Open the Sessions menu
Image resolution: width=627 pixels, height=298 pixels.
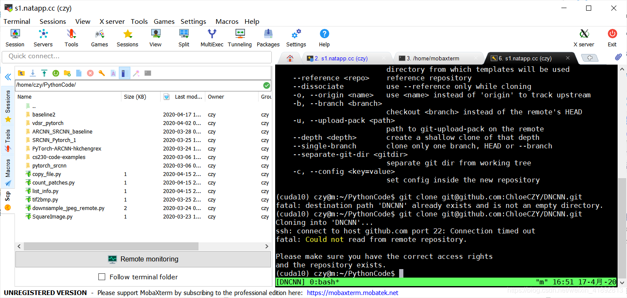[53, 21]
